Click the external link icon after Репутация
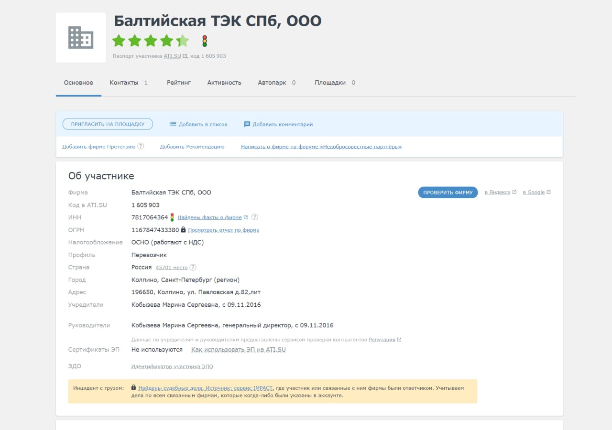Viewport: 612px width, 430px height. pyautogui.click(x=399, y=340)
